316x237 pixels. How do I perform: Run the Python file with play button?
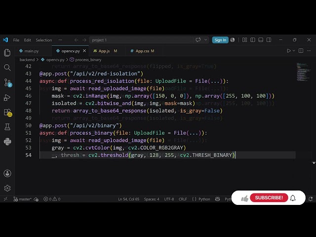(x=289, y=51)
